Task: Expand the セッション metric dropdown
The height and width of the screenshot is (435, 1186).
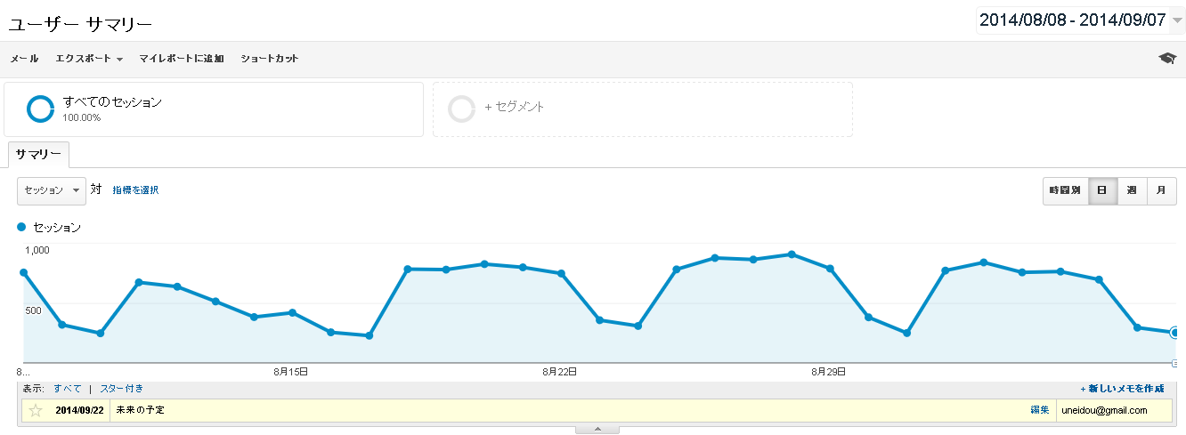Action: [52, 190]
